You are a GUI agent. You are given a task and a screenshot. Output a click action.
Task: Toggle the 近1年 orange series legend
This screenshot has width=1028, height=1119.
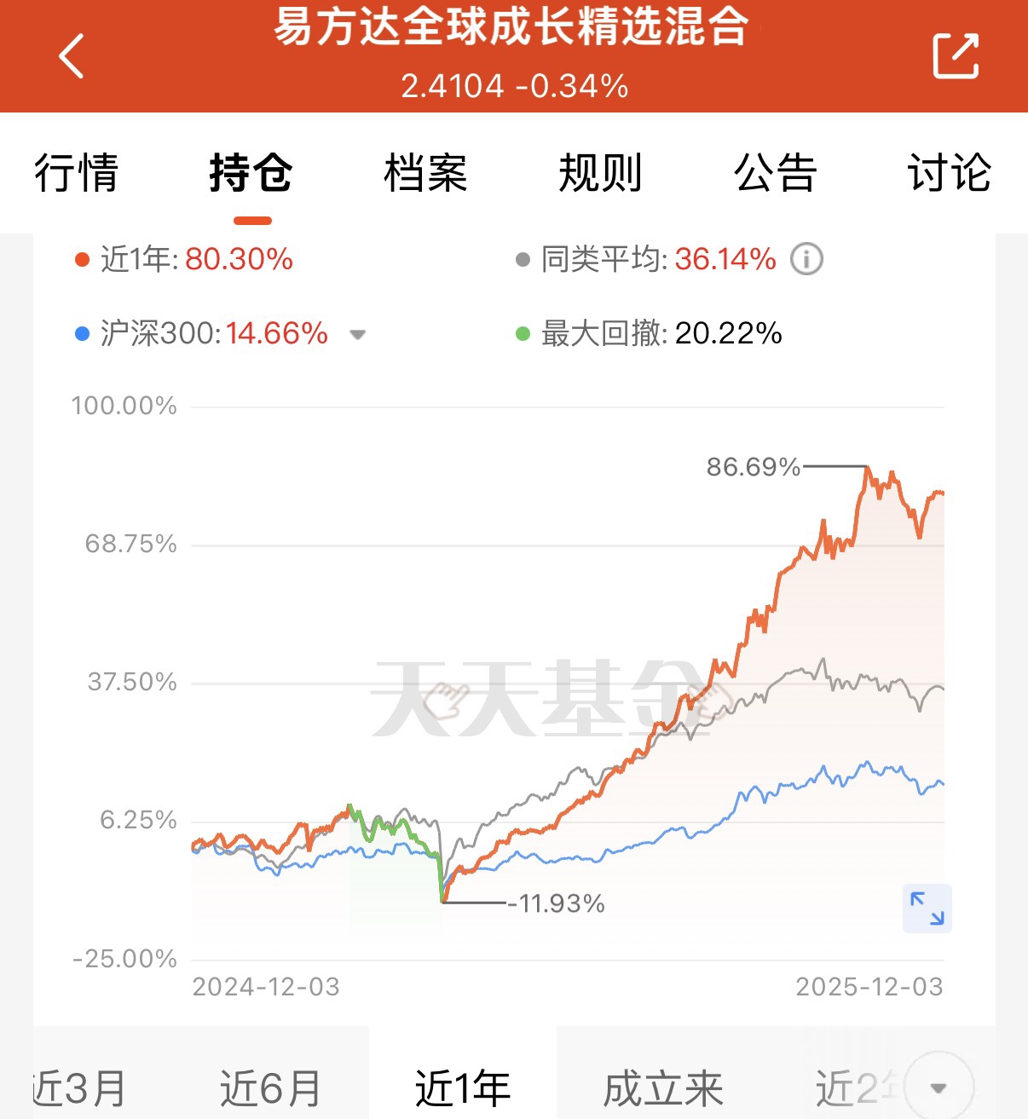184,259
